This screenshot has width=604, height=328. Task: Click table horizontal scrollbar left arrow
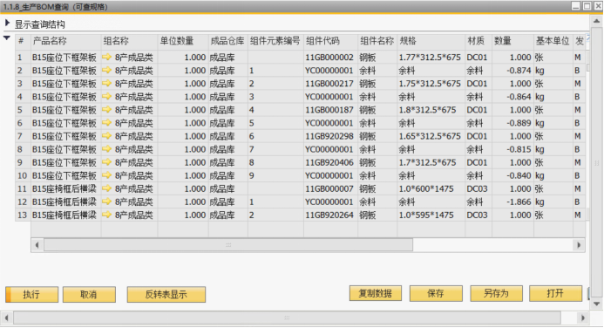tap(37, 245)
